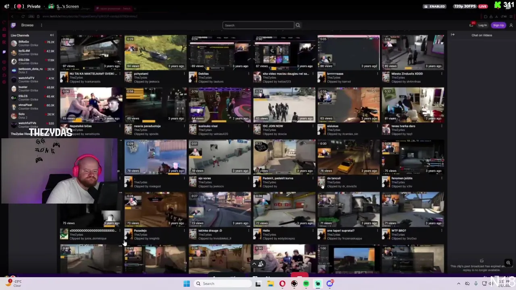Open options for 'pzhystami' clip
The width and height of the screenshot is (516, 290).
tap(184, 74)
